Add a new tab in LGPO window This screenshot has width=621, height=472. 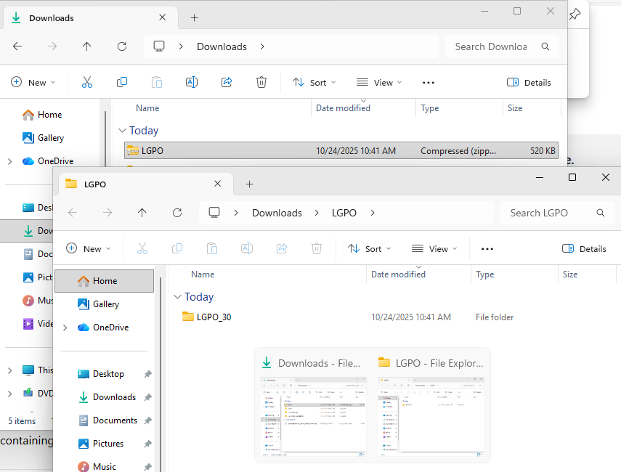click(249, 184)
